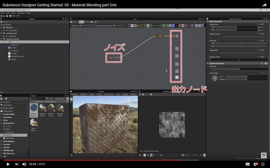Image resolution: width=270 pixels, height=168 pixels.
Task: Open the File menu
Action: [3, 13]
